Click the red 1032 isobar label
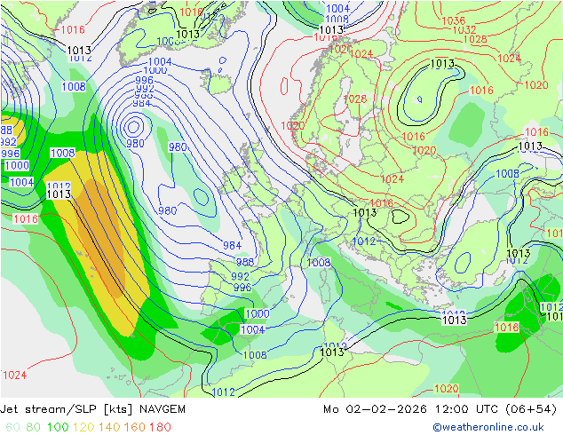563x435 pixels. [x=464, y=30]
